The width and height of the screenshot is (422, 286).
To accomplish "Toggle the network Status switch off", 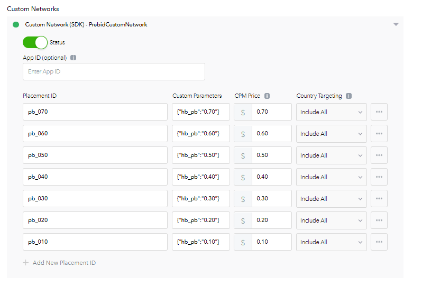I will [x=35, y=42].
